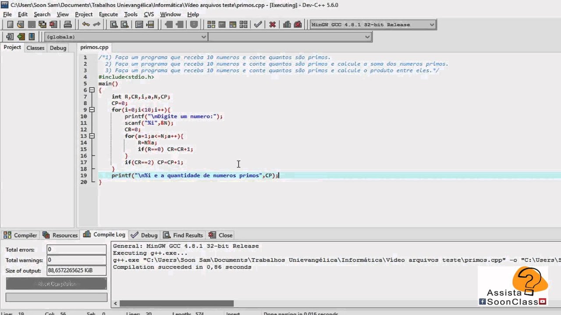
Task: Click the New file toolbar icon
Action: pos(10,24)
